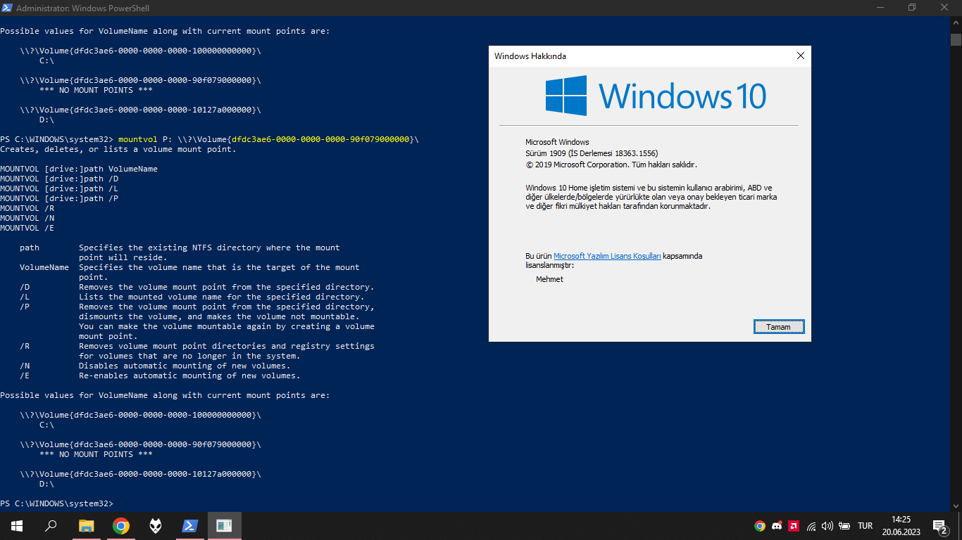The width and height of the screenshot is (962, 540).
Task: Switch the TUR keyboard language indicator
Action: click(x=866, y=525)
